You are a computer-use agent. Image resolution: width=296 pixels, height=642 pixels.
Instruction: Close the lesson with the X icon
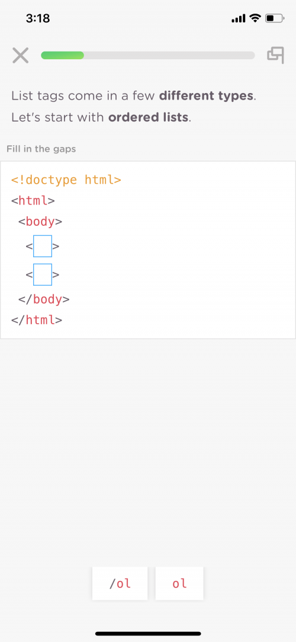pos(21,55)
